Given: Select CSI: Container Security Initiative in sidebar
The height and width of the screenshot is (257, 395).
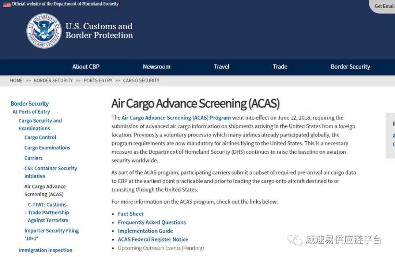Looking at the screenshot, I should point(50,172).
